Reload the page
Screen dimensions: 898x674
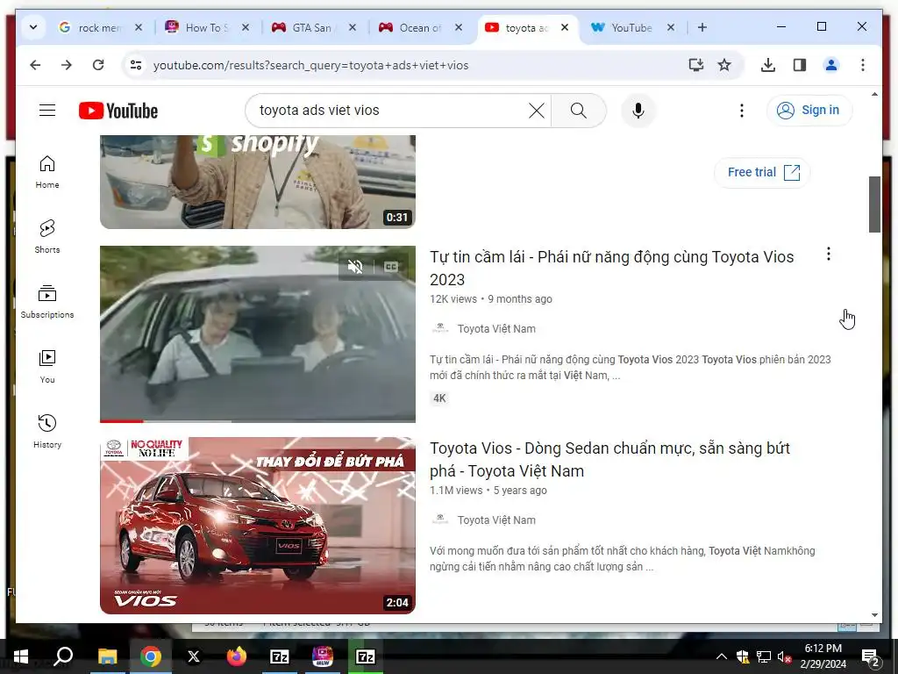pyautogui.click(x=98, y=65)
